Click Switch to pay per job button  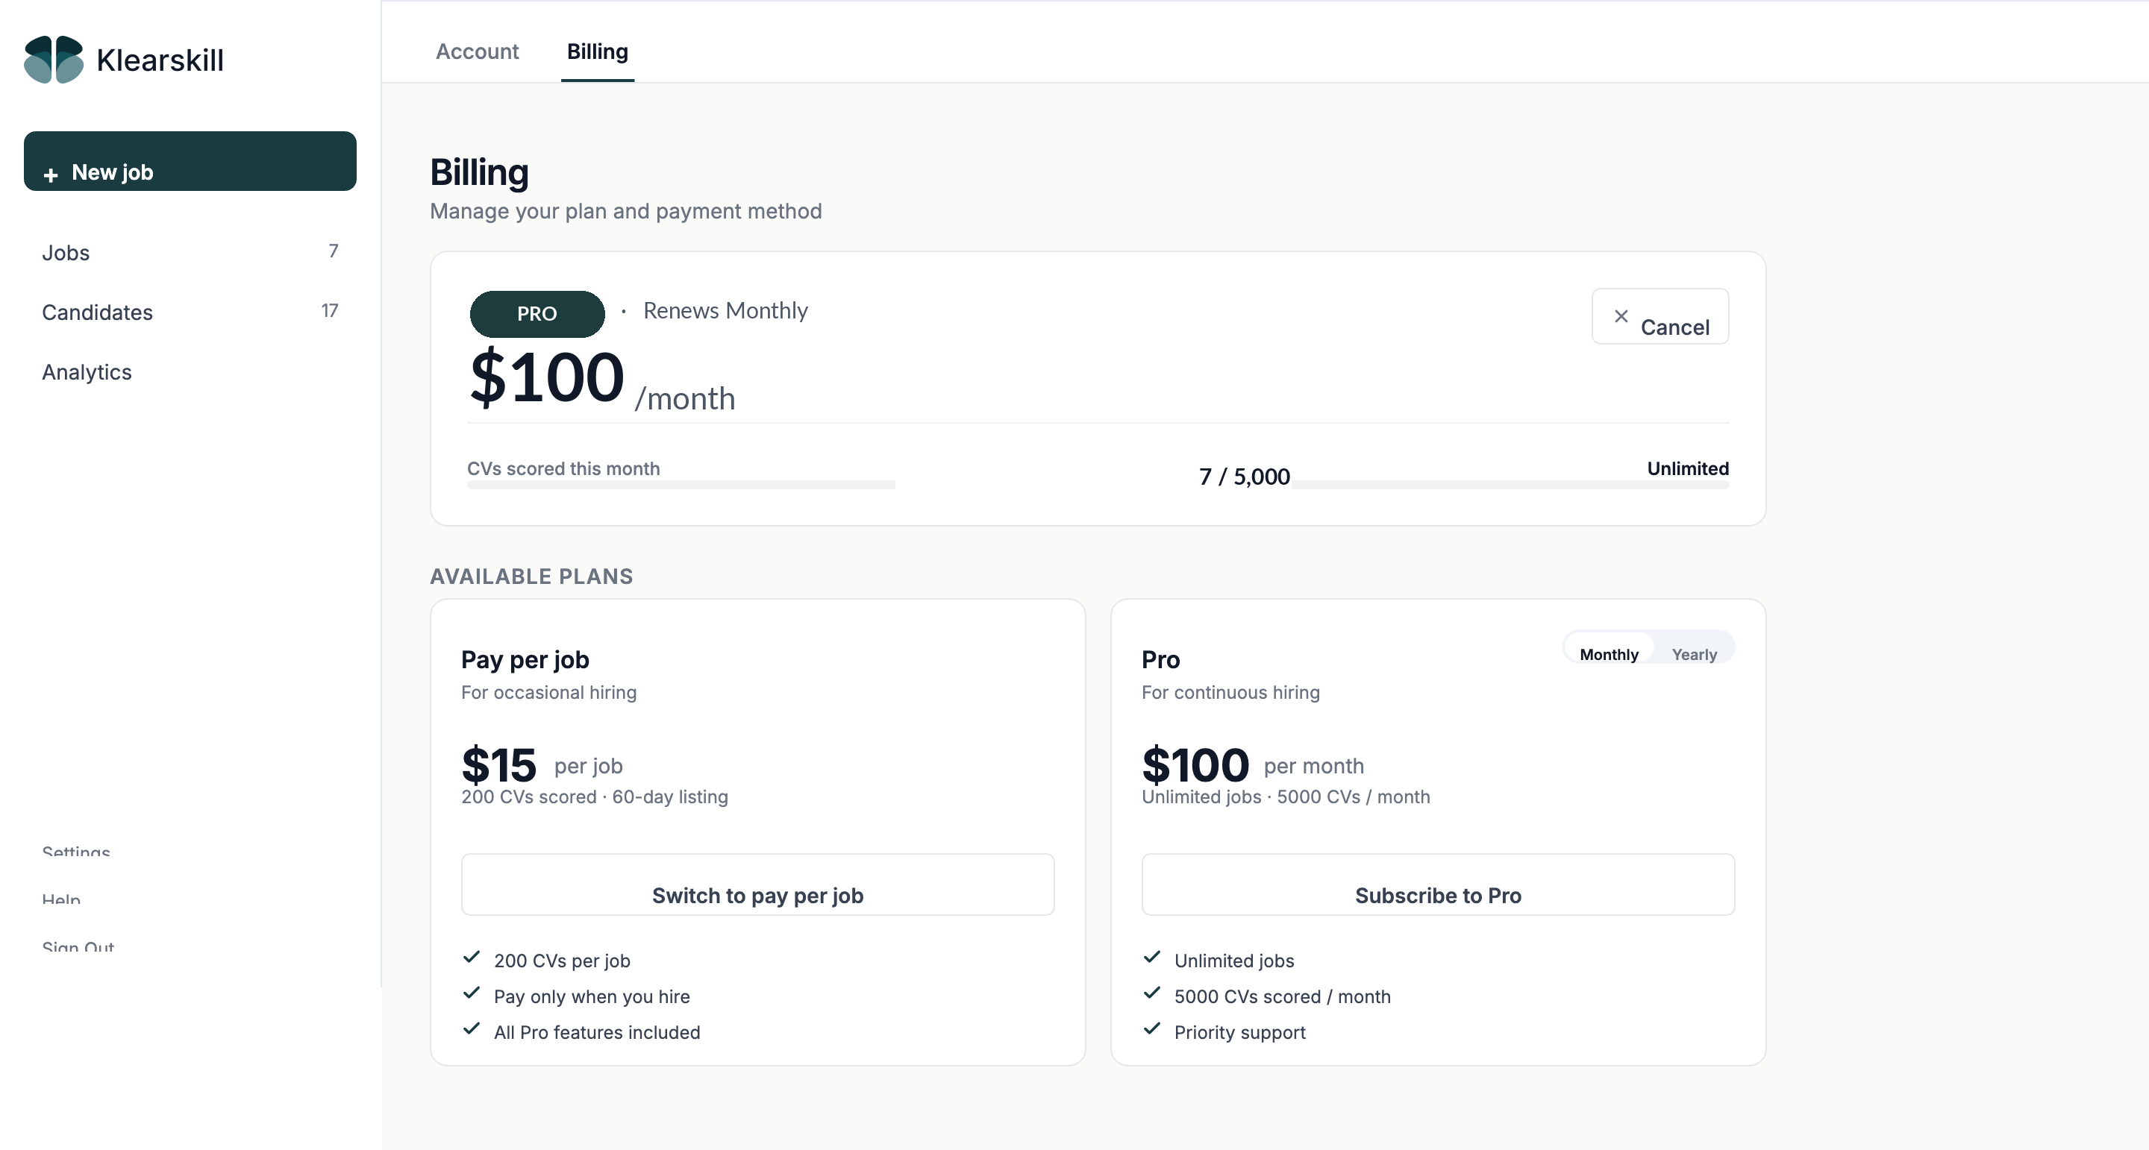(757, 884)
